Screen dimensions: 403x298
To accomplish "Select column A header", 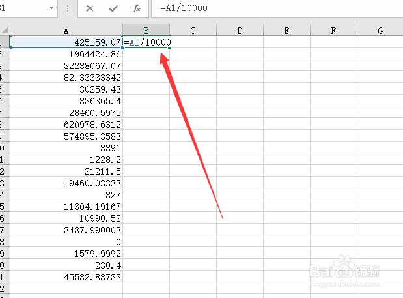I will [x=66, y=31].
